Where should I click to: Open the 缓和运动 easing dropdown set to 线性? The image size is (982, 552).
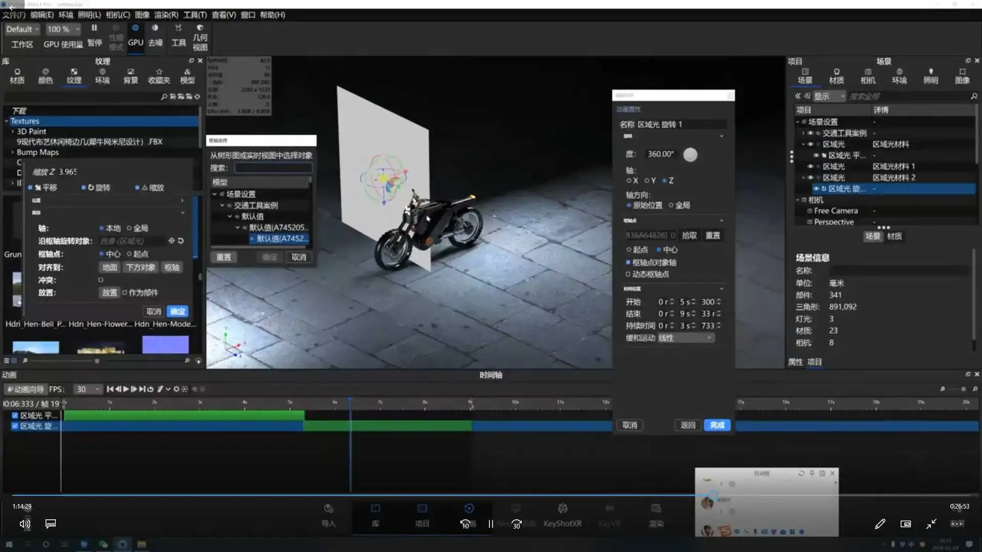pos(685,337)
